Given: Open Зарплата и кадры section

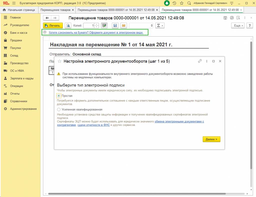Looking at the screenshot, I should coord(22,78).
